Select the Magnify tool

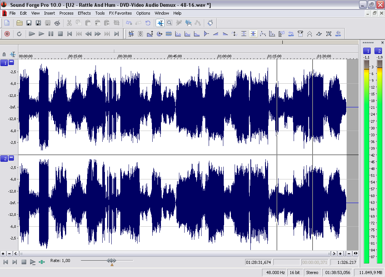pyautogui.click(x=170, y=23)
